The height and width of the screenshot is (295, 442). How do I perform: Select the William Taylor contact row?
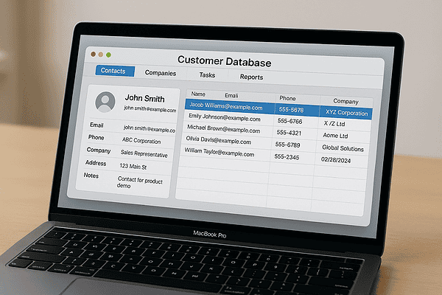pos(275,156)
